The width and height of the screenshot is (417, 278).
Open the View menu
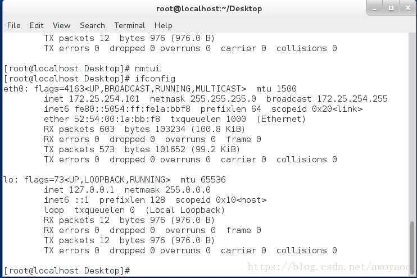point(61,25)
